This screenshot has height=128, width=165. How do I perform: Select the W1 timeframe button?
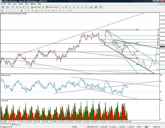[67, 11]
